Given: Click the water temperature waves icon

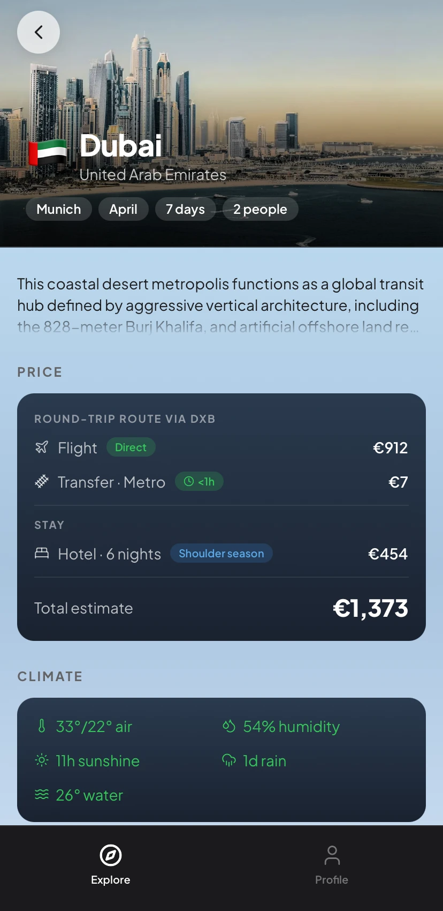Looking at the screenshot, I should (42, 795).
